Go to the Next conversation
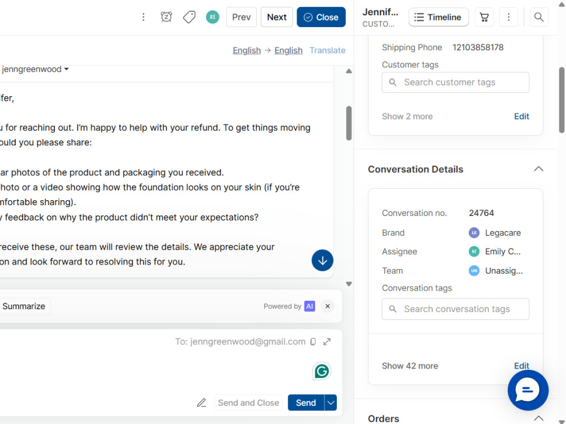The width and height of the screenshot is (566, 424). coord(277,17)
